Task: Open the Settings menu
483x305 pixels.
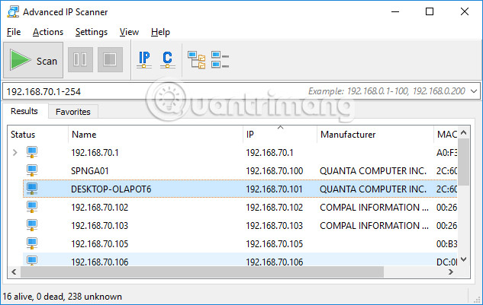Action: pyautogui.click(x=92, y=32)
